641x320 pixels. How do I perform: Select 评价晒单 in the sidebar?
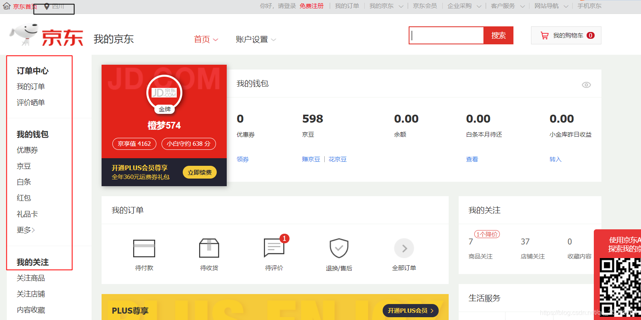[x=31, y=103]
